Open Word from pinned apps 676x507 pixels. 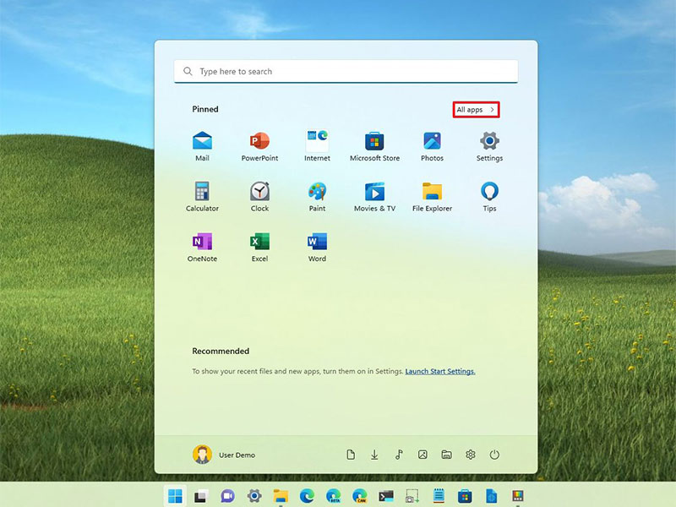point(317,247)
